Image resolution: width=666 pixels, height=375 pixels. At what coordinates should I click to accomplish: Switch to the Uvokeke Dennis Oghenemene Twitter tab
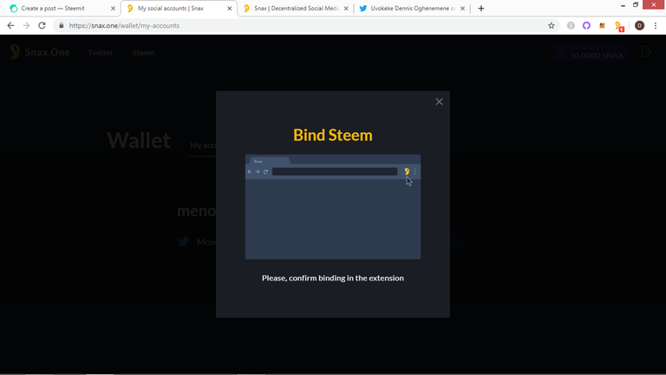(412, 9)
